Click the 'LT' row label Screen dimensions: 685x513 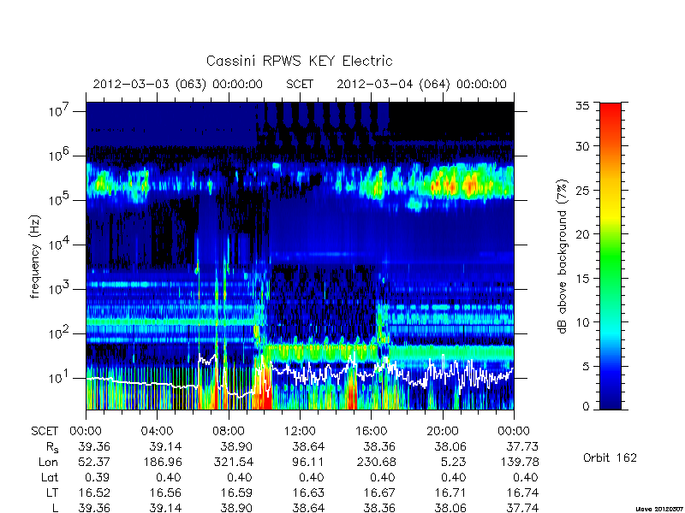click(52, 492)
